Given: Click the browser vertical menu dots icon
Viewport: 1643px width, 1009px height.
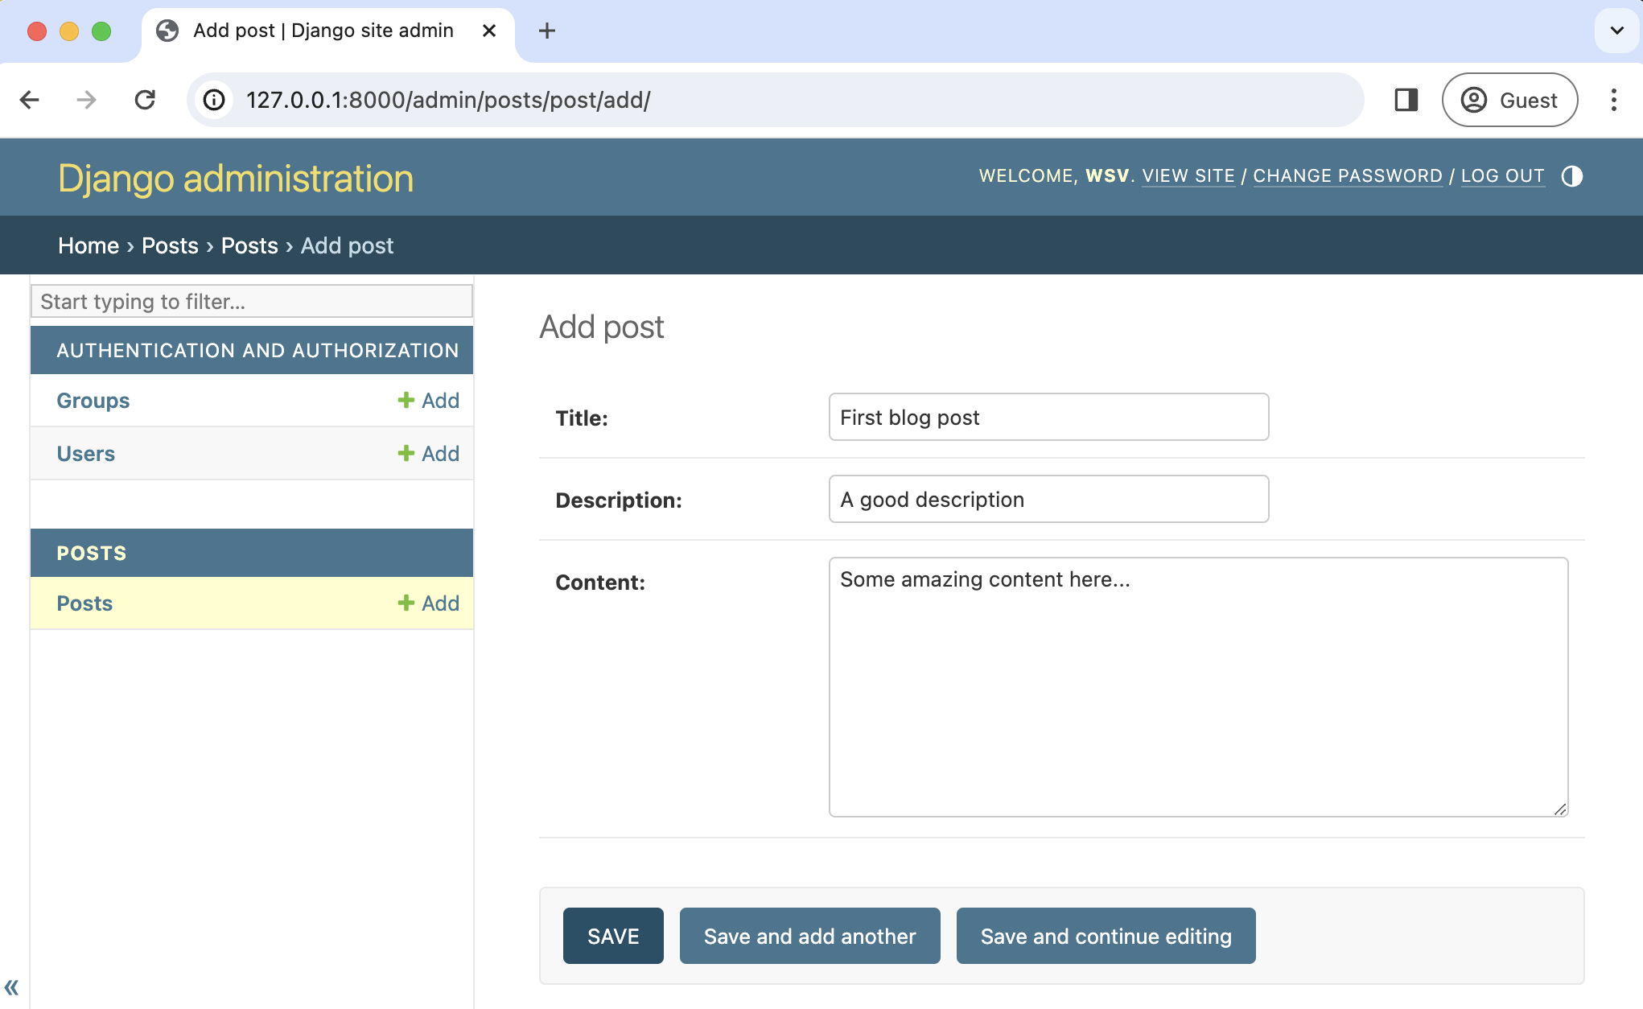Looking at the screenshot, I should (x=1614, y=100).
